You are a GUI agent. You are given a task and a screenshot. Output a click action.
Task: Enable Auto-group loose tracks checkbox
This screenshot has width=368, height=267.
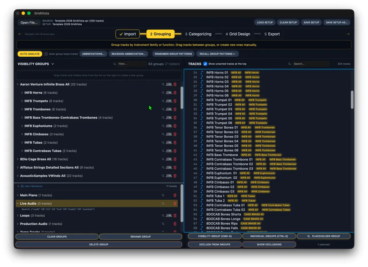coord(46,54)
